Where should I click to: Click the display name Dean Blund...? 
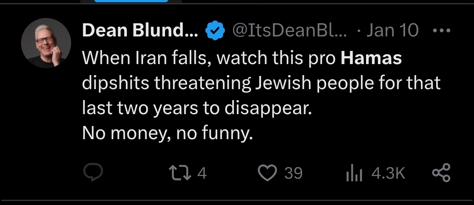click(140, 30)
